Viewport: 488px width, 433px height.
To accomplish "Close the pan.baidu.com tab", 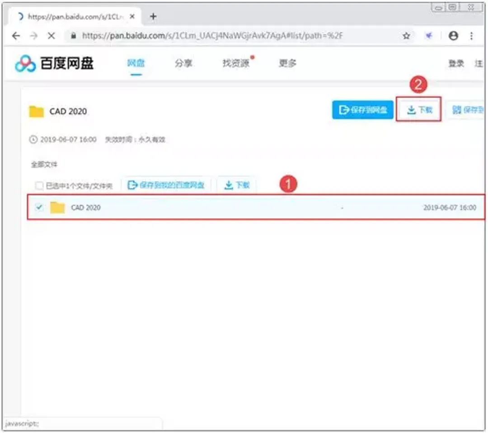I will [x=132, y=17].
